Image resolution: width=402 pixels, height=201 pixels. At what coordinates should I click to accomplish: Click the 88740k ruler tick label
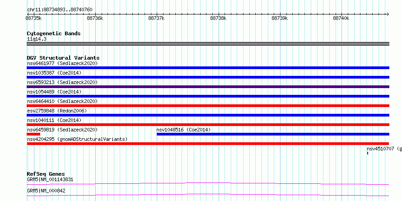click(341, 18)
